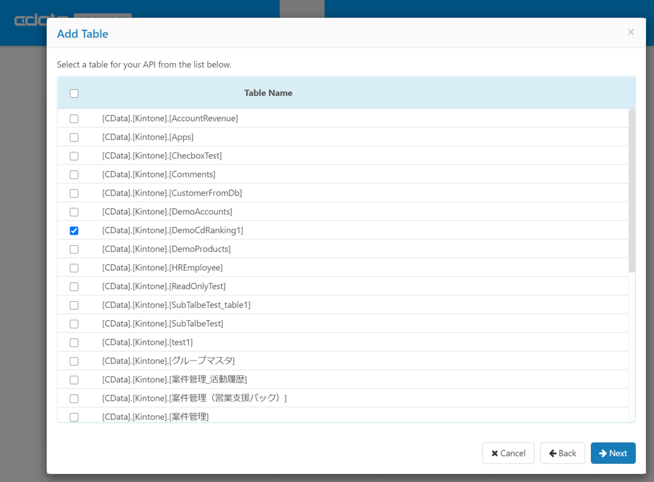
Task: Click [CData].[Kintone].[HREmployee] row text
Action: [162, 267]
